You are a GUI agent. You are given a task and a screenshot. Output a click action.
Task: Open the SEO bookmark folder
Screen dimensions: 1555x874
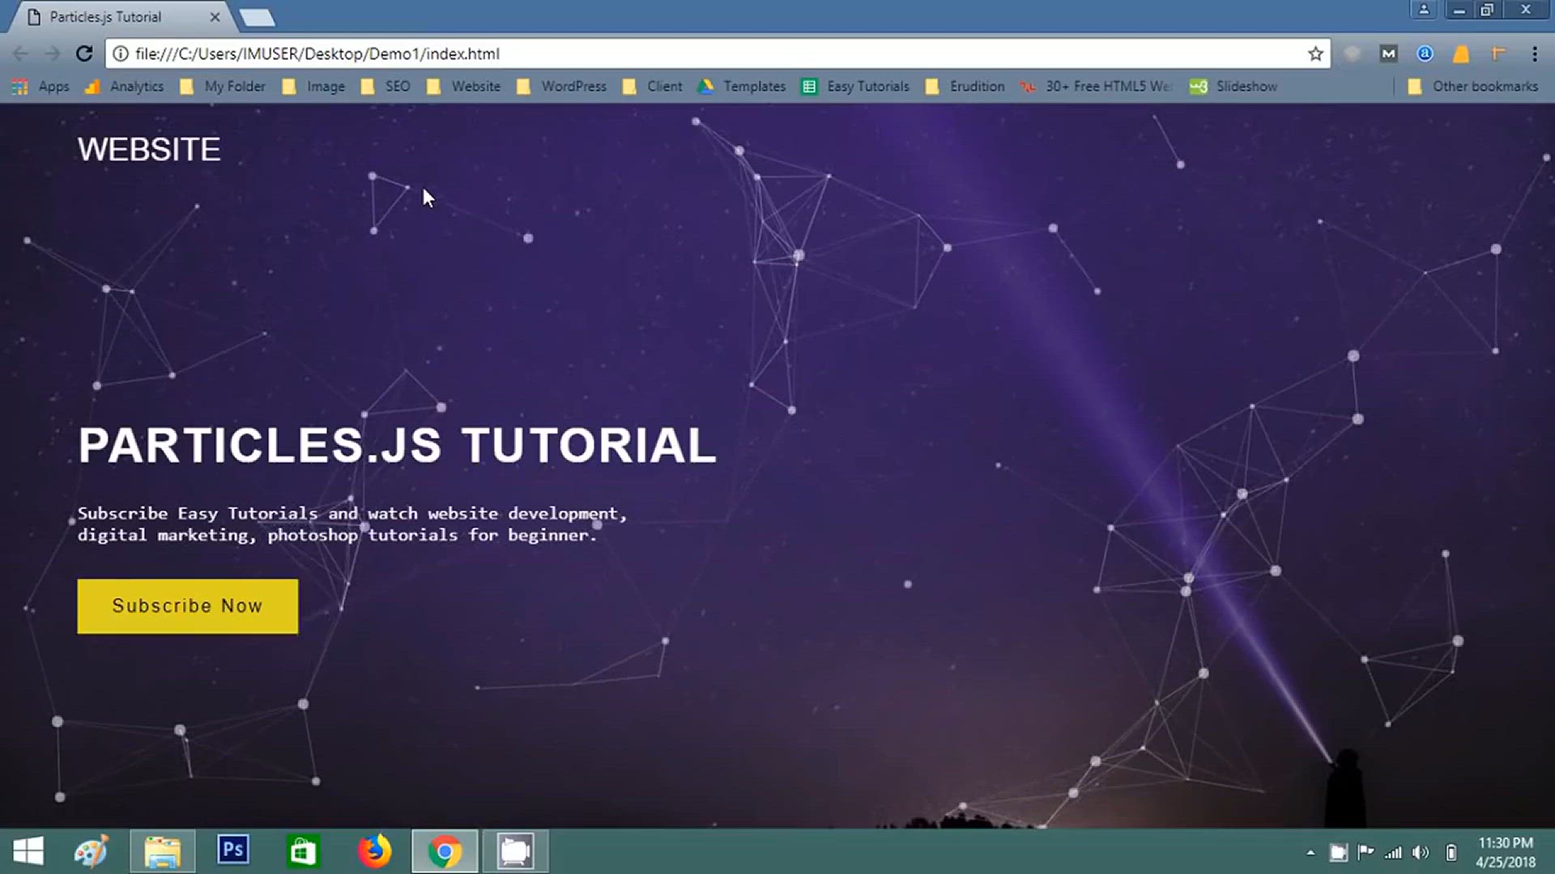point(386,87)
